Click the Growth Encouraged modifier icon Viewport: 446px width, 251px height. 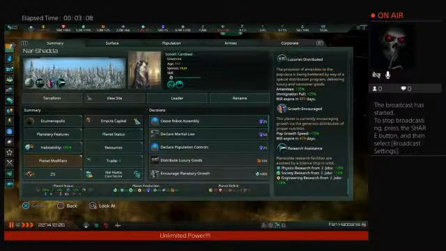[282, 109]
